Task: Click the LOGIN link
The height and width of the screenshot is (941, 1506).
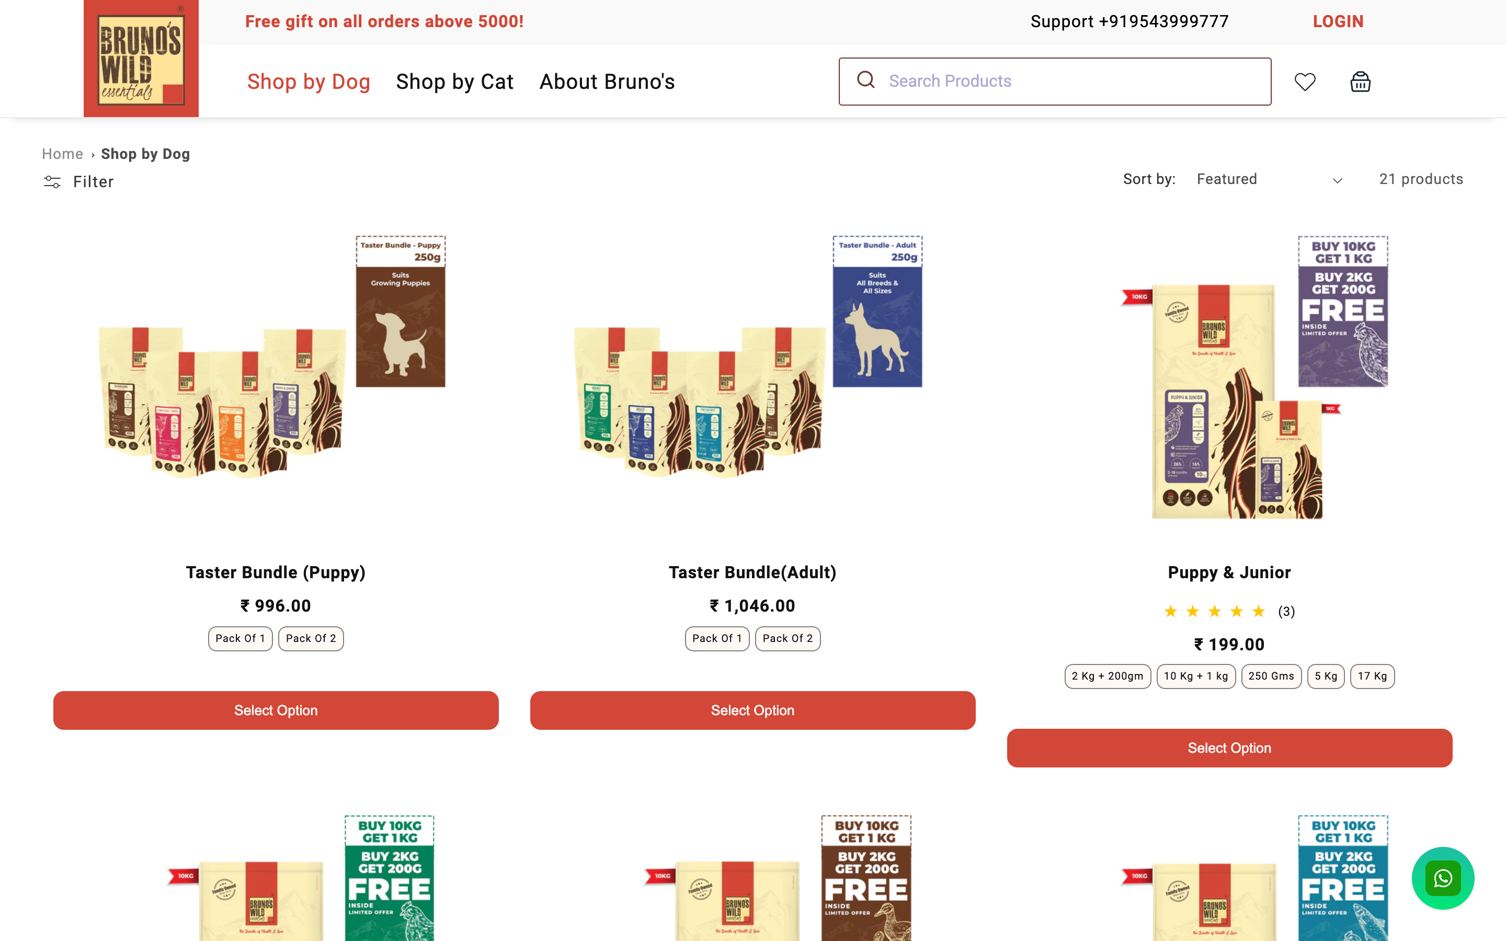Action: click(x=1338, y=20)
